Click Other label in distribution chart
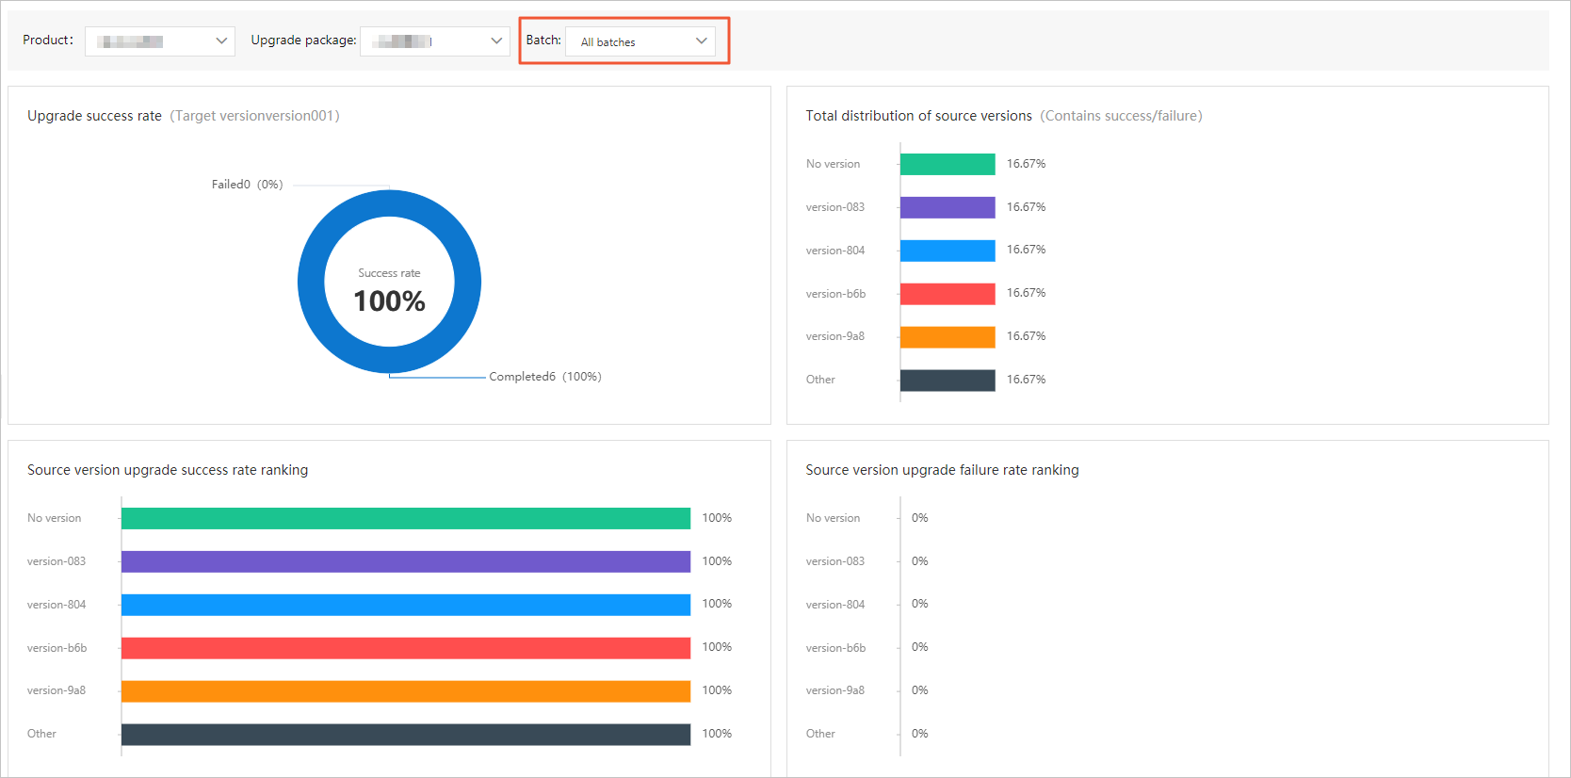Viewport: 1571px width, 778px height. [820, 380]
